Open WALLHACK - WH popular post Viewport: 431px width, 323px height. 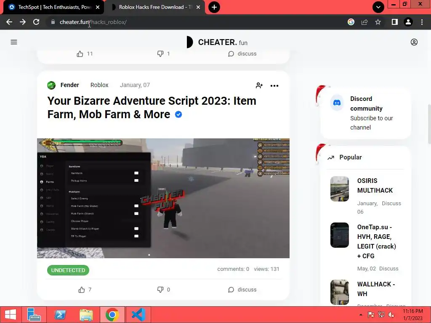pyautogui.click(x=376, y=289)
